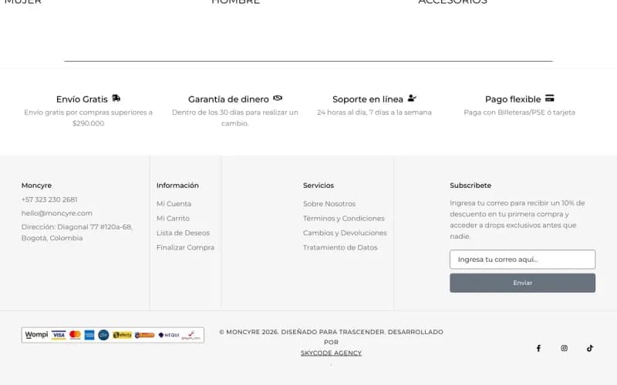Select the ACCESORIOS category heading
617x385 pixels.
(453, 2)
